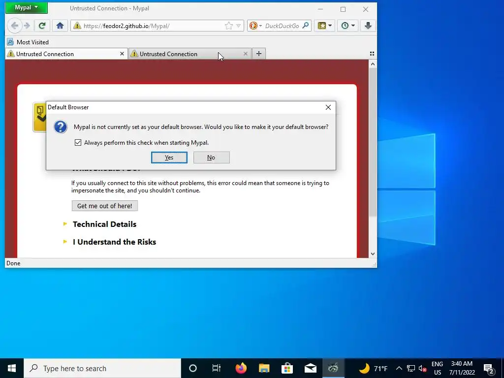Viewport: 504px width, 378px height.
Task: Open DuckDuckGo search engine selector
Action: (256, 26)
